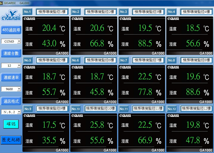
Task: Click the GIGARISE logo in the No.6 panel
Action: (x=77, y=67)
